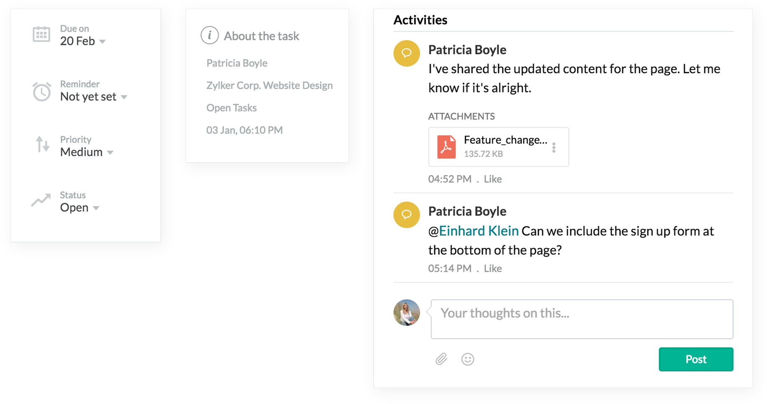Image resolution: width=767 pixels, height=404 pixels.
Task: Click the user profile photo thumbnail
Action: (x=407, y=313)
